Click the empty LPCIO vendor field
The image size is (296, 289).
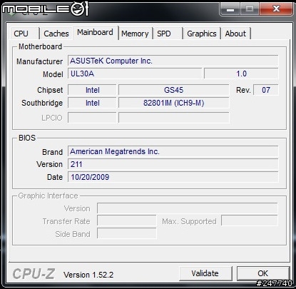click(92, 118)
